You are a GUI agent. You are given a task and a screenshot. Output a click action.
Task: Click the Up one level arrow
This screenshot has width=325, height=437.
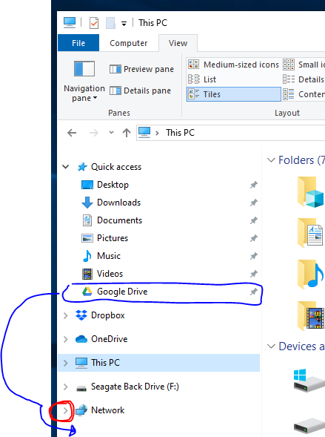pos(127,133)
